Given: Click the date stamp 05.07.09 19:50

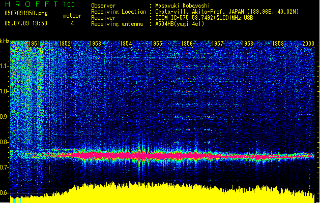Looking at the screenshot, I should point(26,23).
